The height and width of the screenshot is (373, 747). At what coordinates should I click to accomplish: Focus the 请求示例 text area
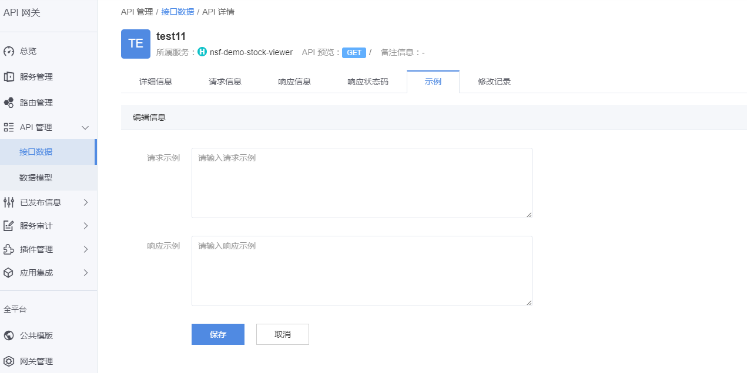point(361,183)
